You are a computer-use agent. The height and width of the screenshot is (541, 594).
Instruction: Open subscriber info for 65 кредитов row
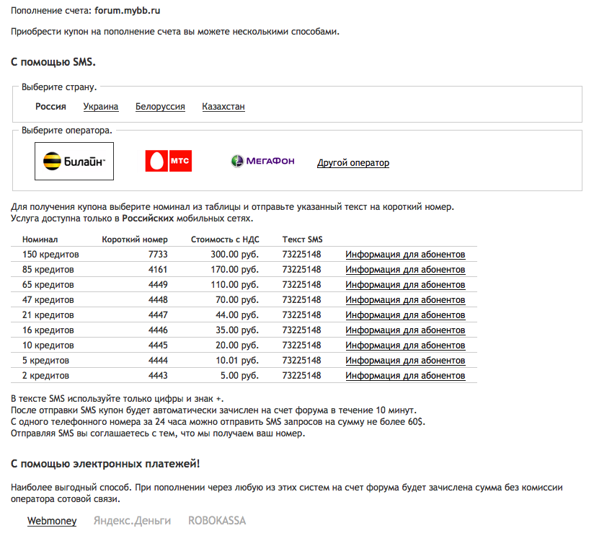pos(405,285)
